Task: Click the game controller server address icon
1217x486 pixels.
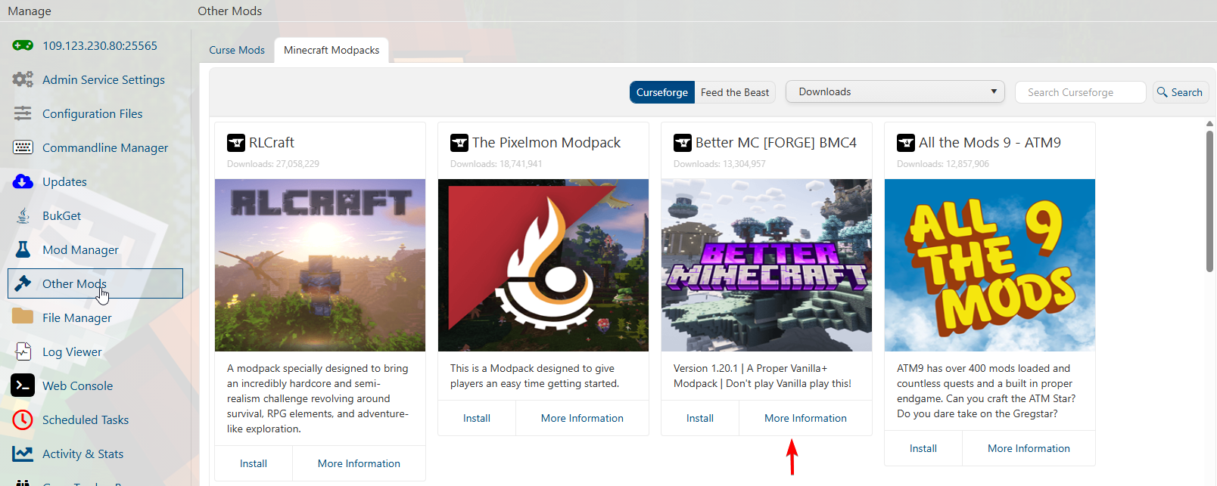Action: pyautogui.click(x=23, y=45)
